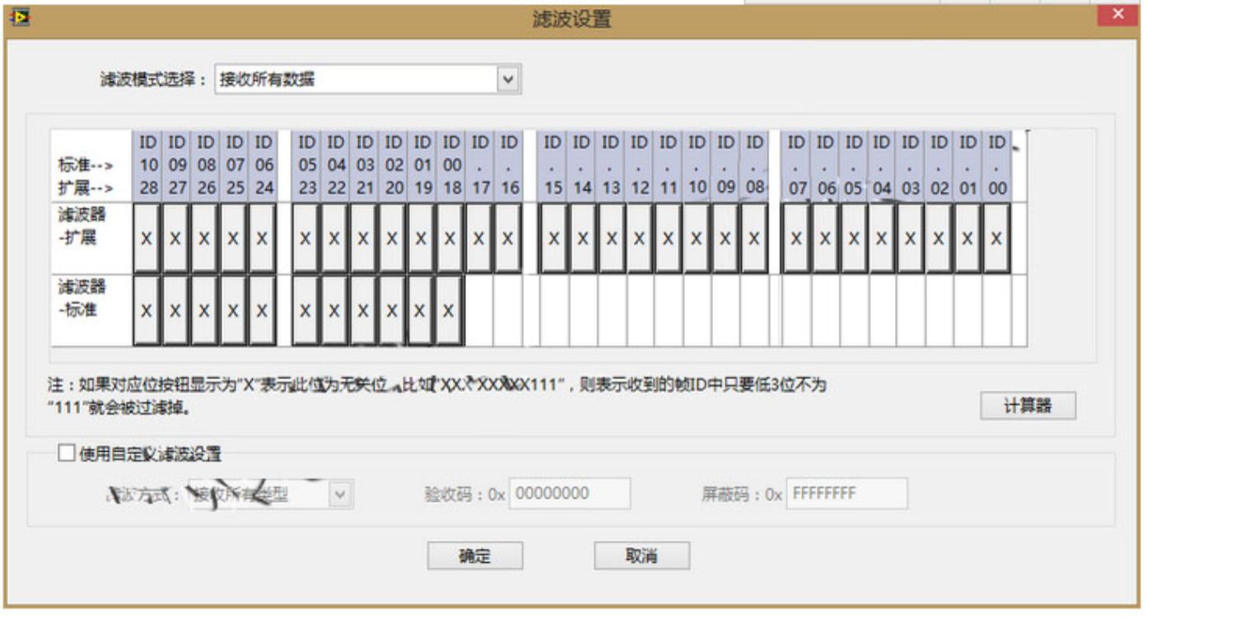The image size is (1235, 637).
Task: Enable 使用自定义滤波设置 checkbox
Action: click(x=66, y=453)
